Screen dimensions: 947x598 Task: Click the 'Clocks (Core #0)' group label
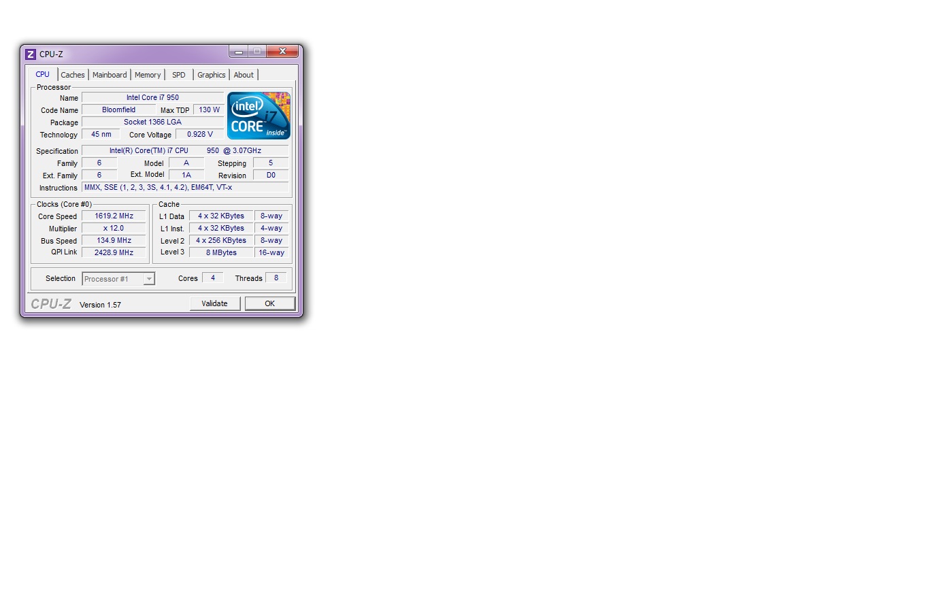pyautogui.click(x=64, y=204)
